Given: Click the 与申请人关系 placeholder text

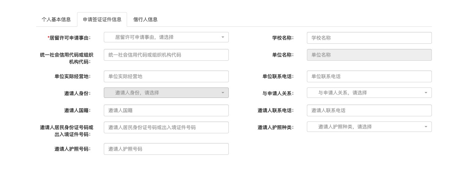Looking at the screenshot, I should click(343, 93).
